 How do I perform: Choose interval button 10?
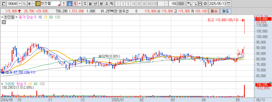[x=134, y=4]
